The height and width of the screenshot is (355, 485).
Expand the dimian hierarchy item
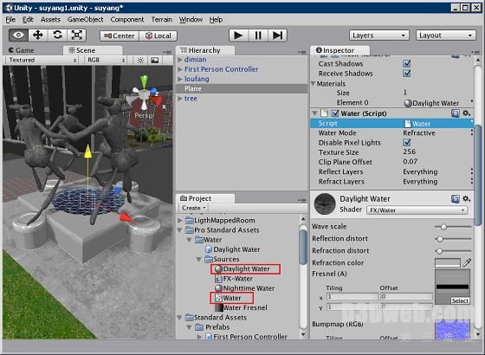[180, 60]
